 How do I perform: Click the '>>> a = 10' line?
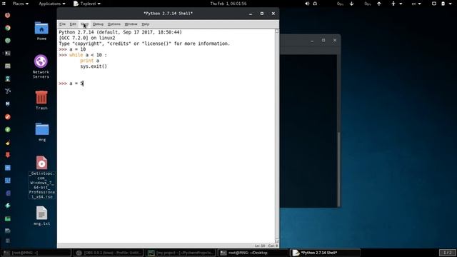tap(72, 49)
